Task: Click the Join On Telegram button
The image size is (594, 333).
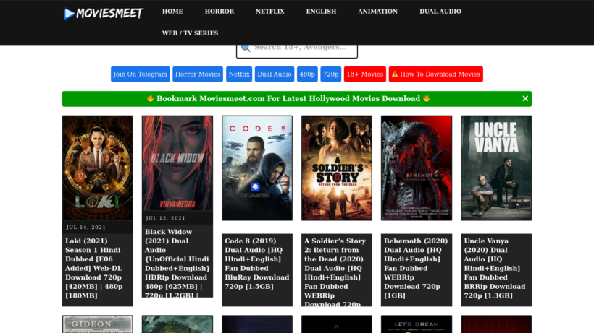Action: 141,74
